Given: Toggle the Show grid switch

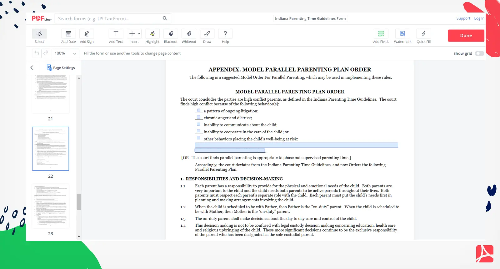Looking at the screenshot, I should click(x=479, y=53).
